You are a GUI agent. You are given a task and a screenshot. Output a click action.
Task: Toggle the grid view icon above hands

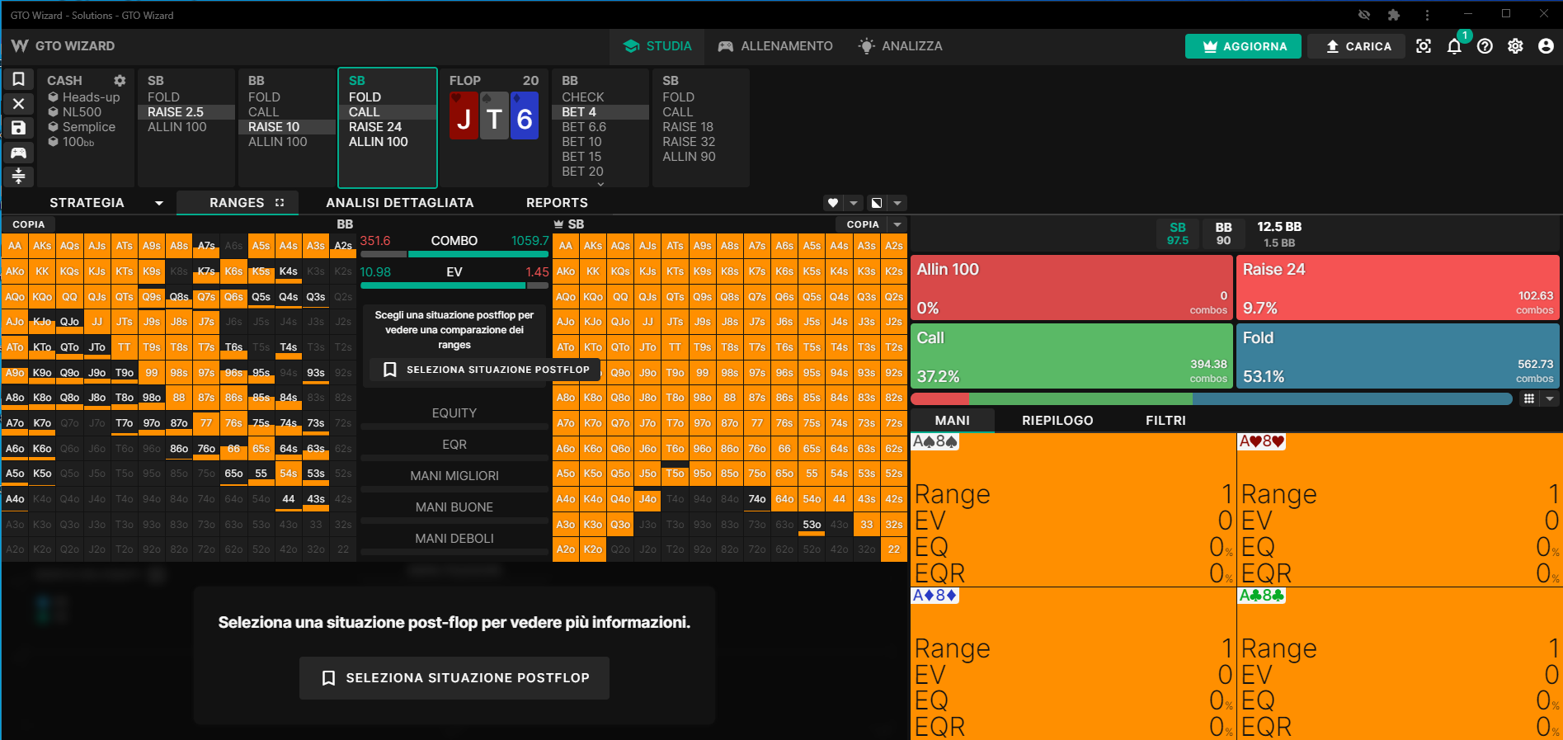pyautogui.click(x=1529, y=398)
